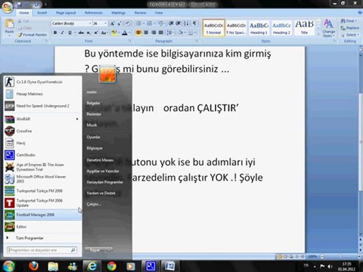Click Firefox icon in taskbar
This screenshot has width=363, height=272.
(34, 266)
